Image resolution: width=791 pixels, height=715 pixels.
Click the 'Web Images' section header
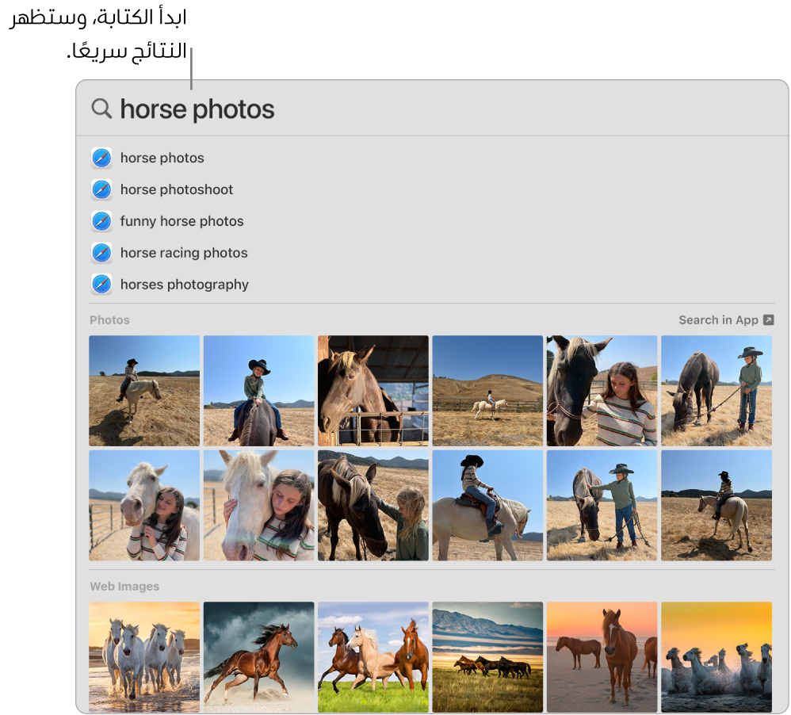click(x=124, y=587)
